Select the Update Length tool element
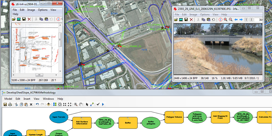 [x=36, y=133]
